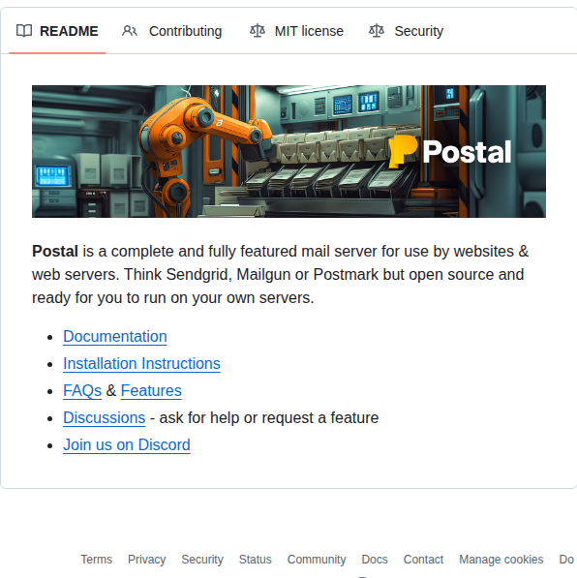The image size is (577, 578).
Task: Open the Security tab in the README header
Action: click(406, 31)
